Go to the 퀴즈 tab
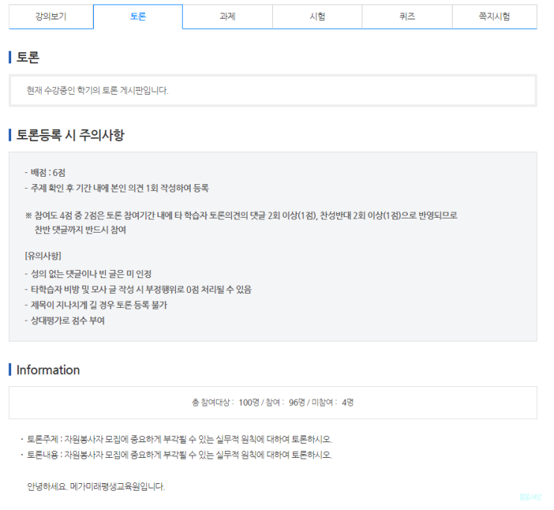The width and height of the screenshot is (554, 510). (407, 16)
